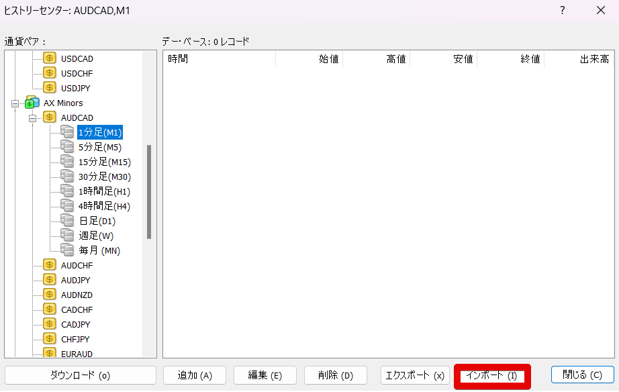Collapse the AX Minors group
Viewport: 619px width, 392px height.
coord(15,103)
